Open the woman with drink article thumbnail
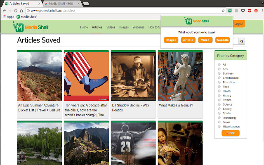 click(x=180, y=144)
